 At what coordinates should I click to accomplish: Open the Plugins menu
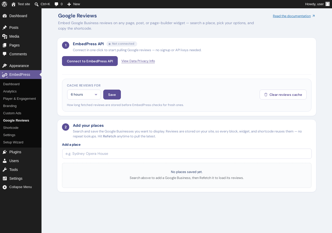(x=21, y=152)
